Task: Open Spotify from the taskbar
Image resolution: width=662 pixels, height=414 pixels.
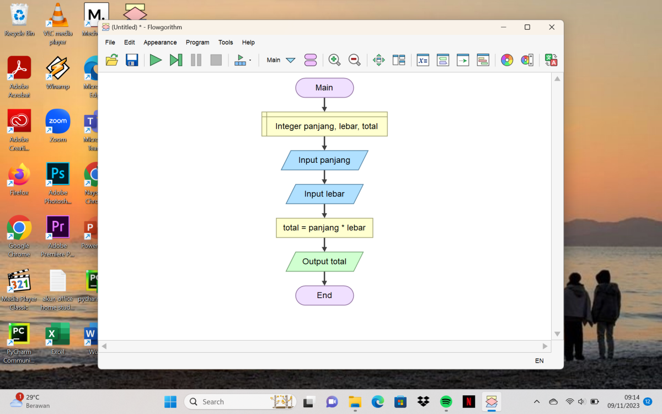Action: pyautogui.click(x=446, y=402)
